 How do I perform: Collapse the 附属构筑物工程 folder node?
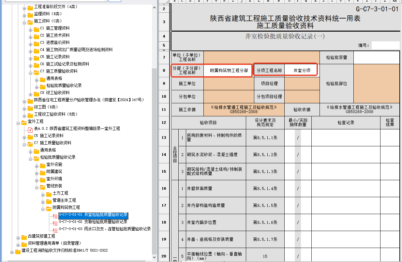pos(43,208)
